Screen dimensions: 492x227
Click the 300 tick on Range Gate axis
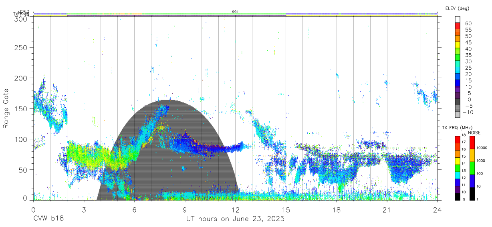point(21,18)
